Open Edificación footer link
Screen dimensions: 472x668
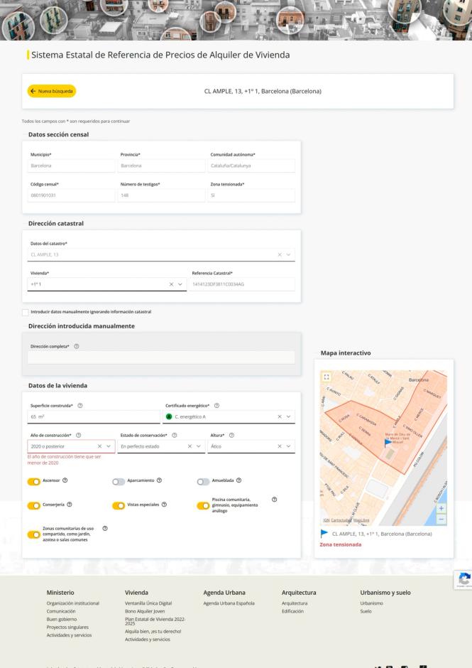click(292, 611)
